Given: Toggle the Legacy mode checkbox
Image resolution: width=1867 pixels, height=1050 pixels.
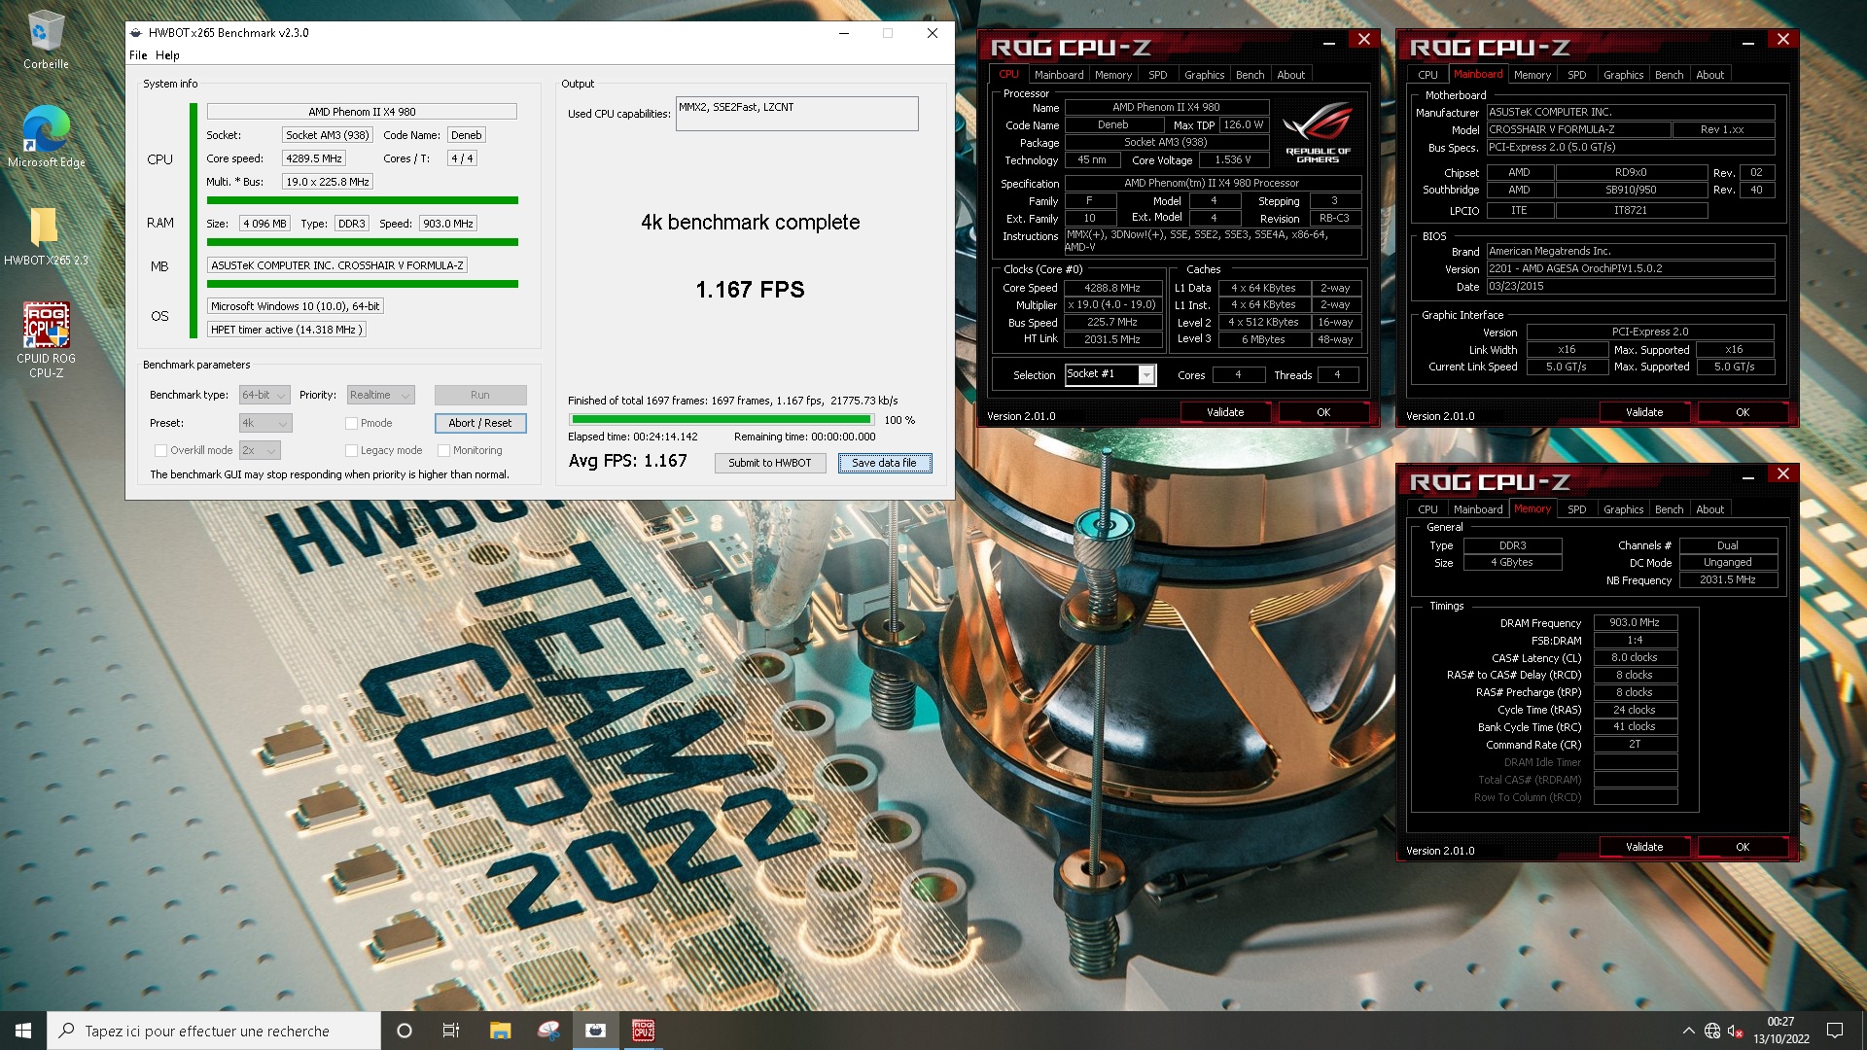Looking at the screenshot, I should (x=351, y=450).
